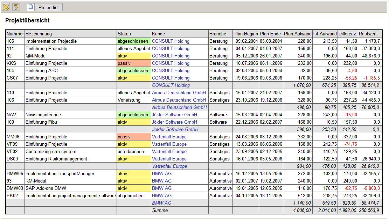Click the Restwert column header
This screenshot has width=389, height=220.
click(x=368, y=34)
